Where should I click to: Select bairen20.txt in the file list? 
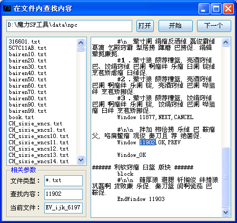(27, 60)
